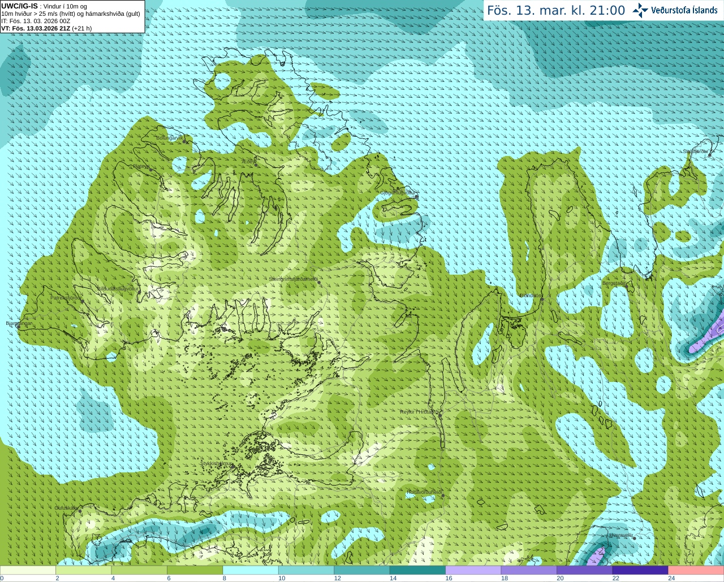Click the 18–20 m/s legend swatch
Screen dimensions: 724x582
point(529,570)
